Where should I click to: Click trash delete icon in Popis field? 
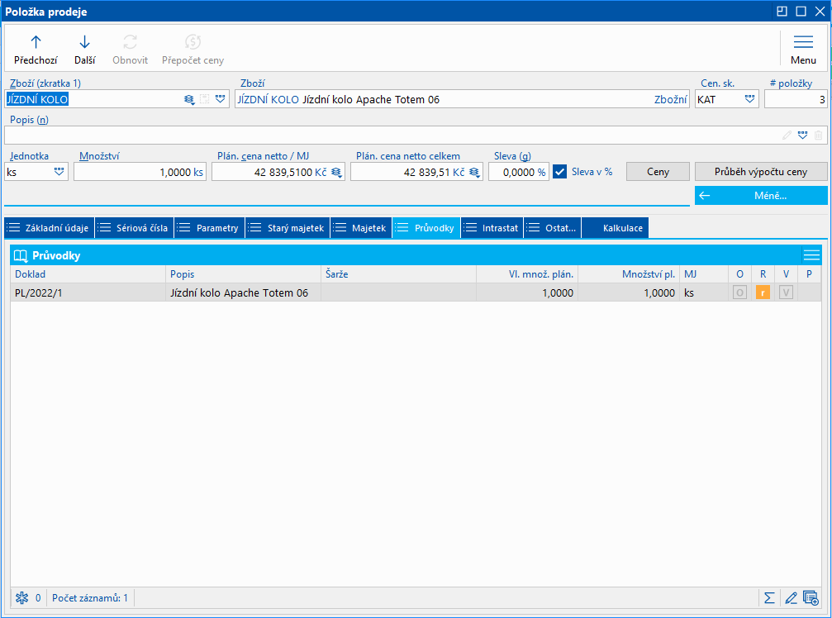819,135
